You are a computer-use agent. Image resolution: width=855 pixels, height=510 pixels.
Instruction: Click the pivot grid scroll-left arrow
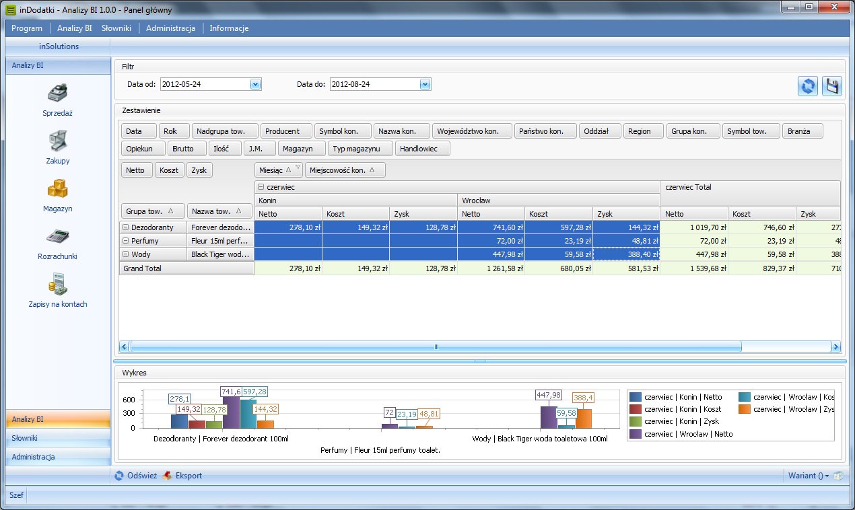pos(124,347)
